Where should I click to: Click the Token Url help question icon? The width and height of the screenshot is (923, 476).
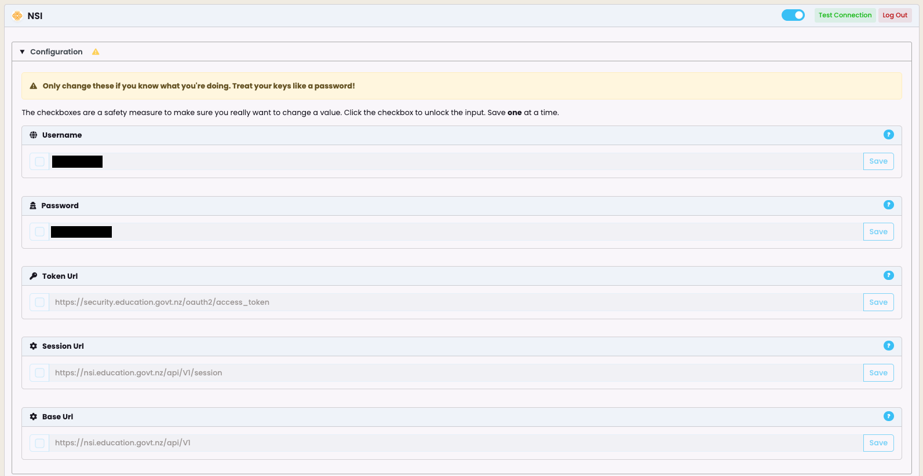click(888, 275)
